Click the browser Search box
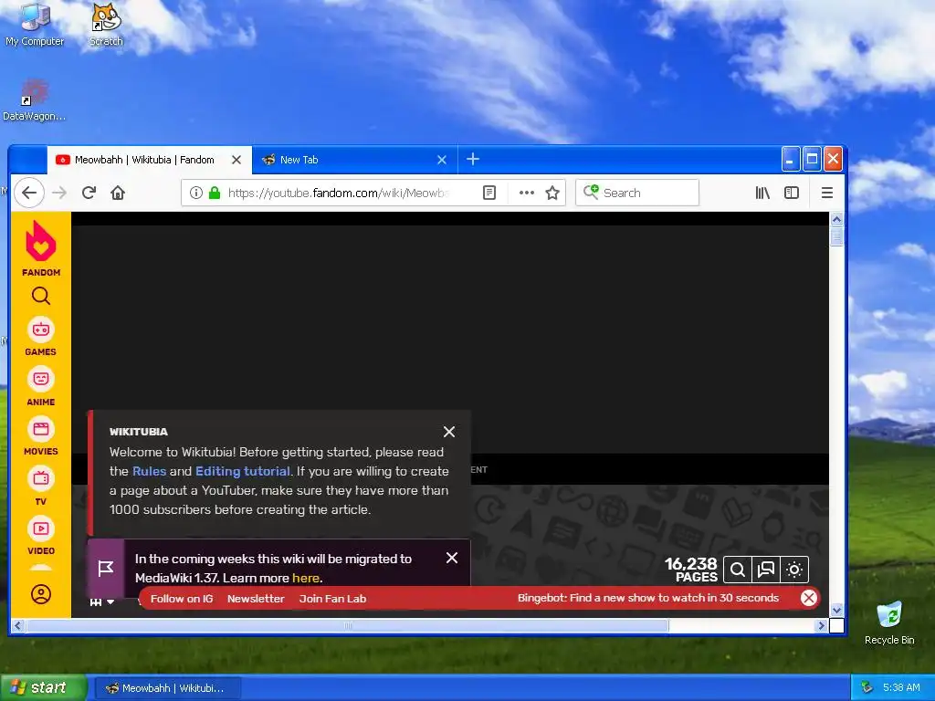 (636, 193)
